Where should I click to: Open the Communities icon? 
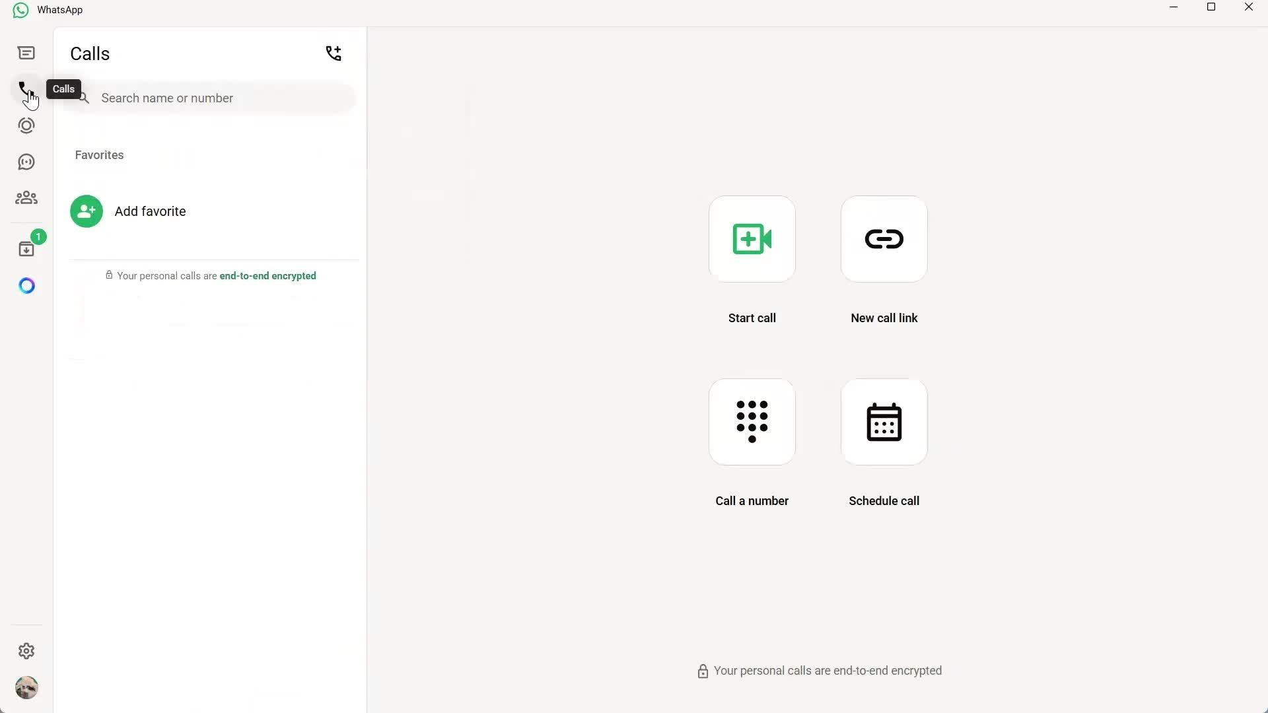pos(26,198)
